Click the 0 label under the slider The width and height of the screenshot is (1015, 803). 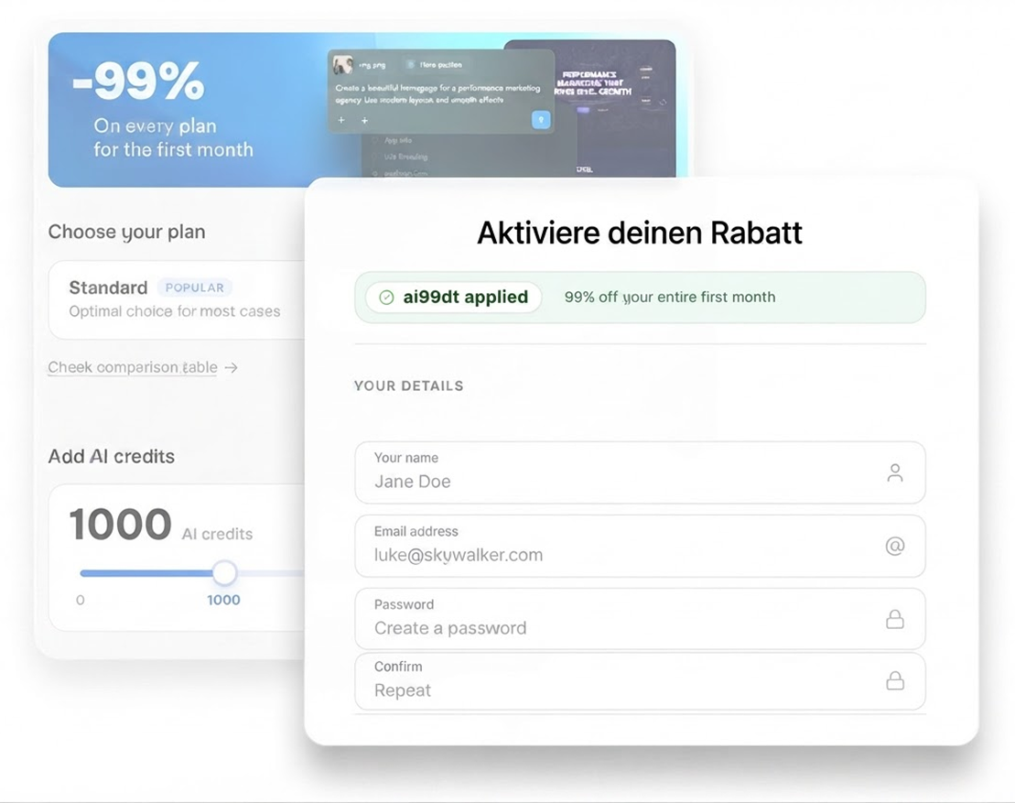click(x=81, y=601)
